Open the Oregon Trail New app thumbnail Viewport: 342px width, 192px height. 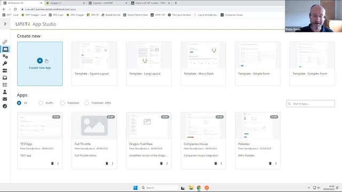[x=149, y=126]
